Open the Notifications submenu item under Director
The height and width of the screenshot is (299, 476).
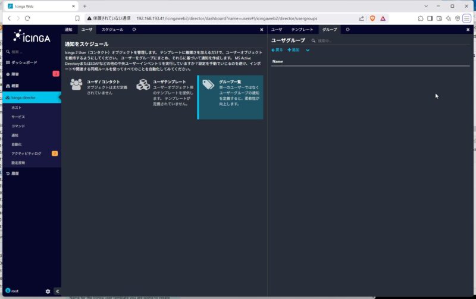14,136
